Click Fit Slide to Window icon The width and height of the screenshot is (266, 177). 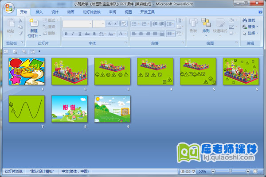click(255, 171)
